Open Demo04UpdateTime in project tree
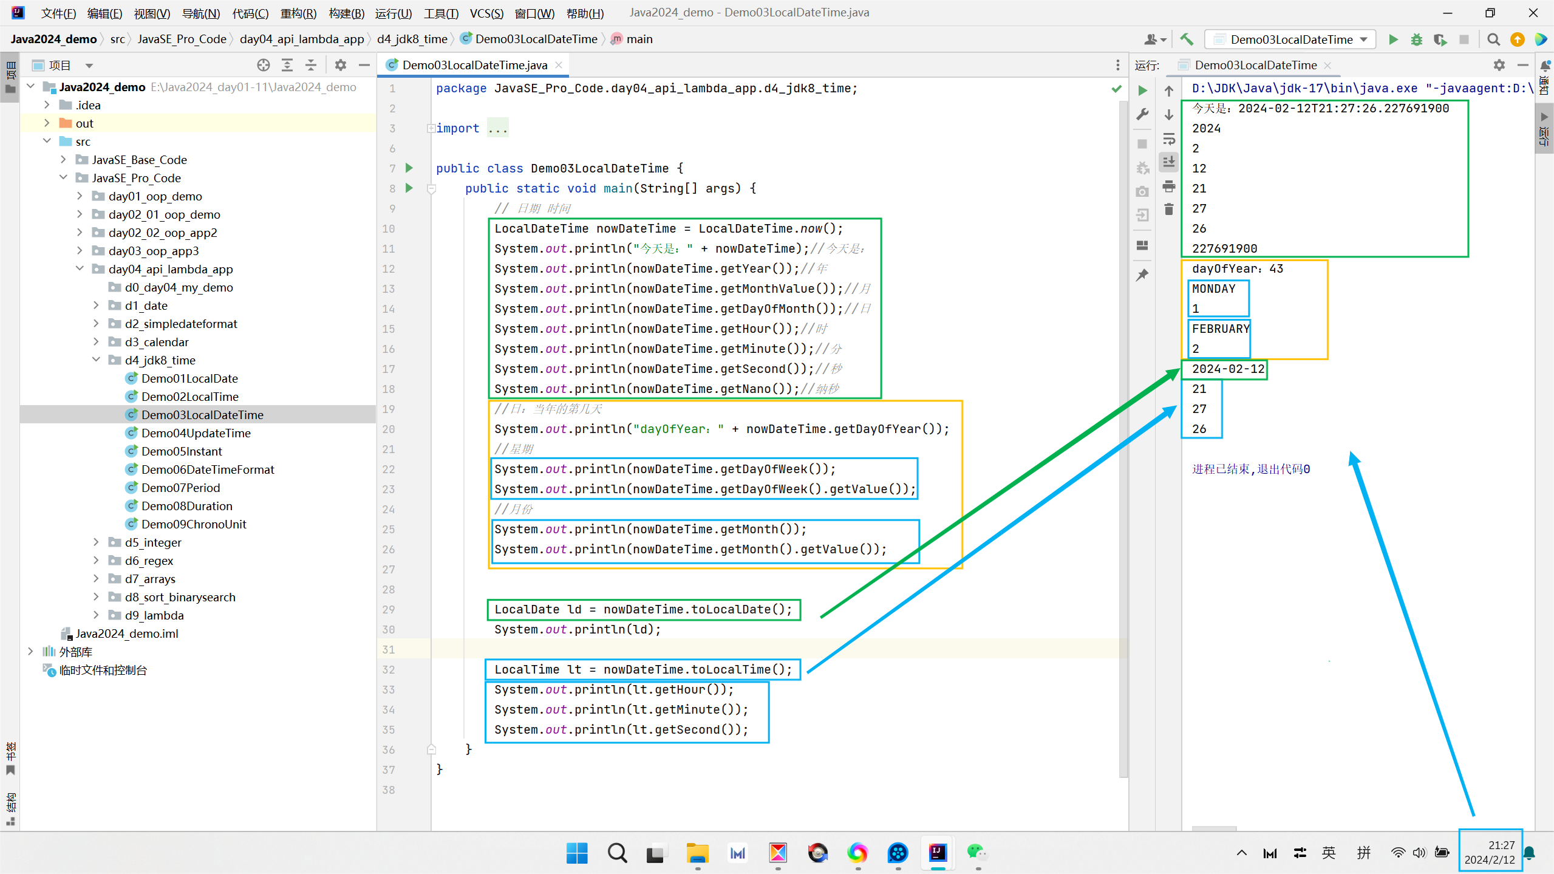The height and width of the screenshot is (874, 1554). 196,432
